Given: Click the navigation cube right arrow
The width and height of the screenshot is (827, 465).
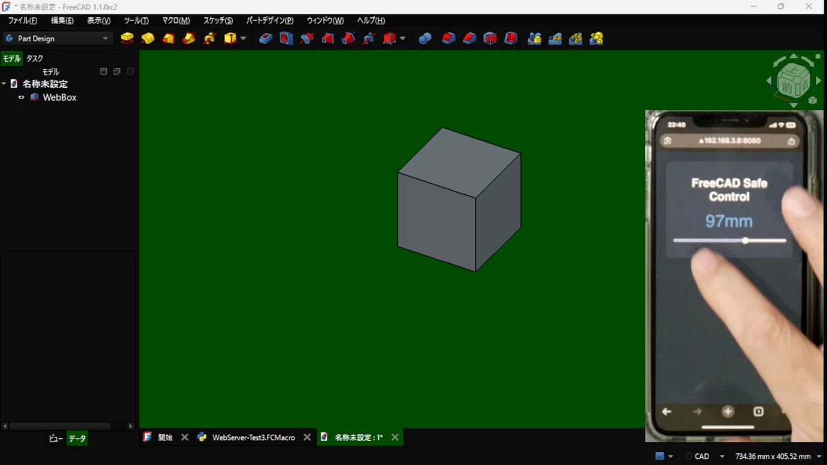Looking at the screenshot, I should 818,81.
